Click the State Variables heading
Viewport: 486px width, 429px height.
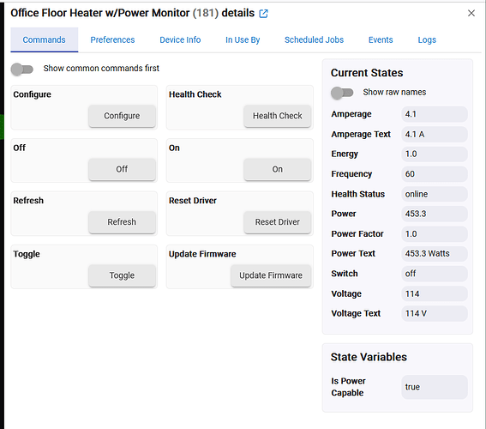tap(369, 357)
